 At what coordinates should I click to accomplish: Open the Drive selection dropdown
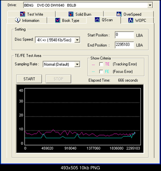pyautogui.click(x=150, y=5)
